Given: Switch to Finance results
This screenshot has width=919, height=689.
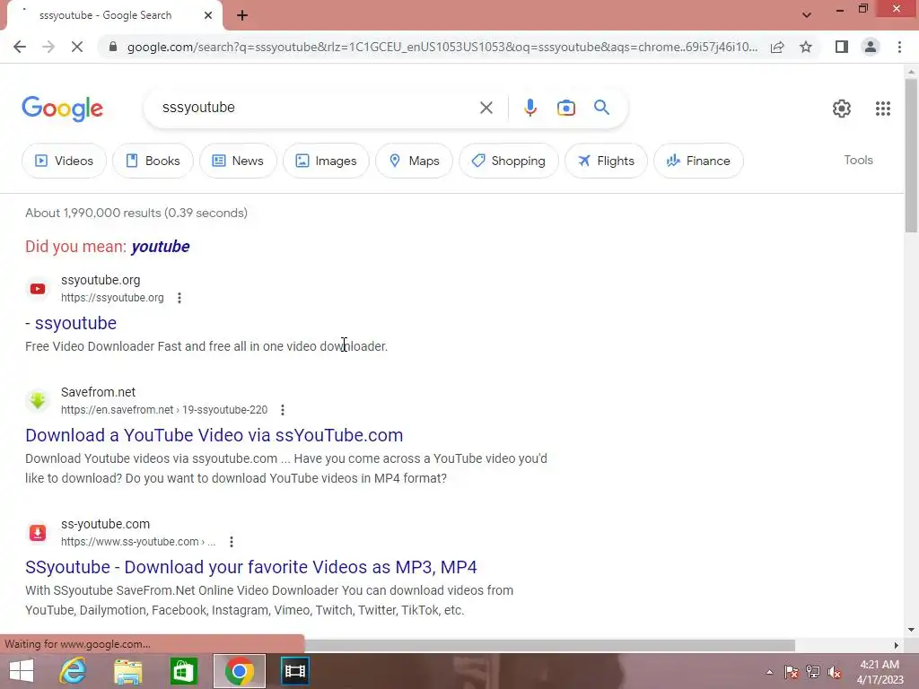Looking at the screenshot, I should coord(698,161).
